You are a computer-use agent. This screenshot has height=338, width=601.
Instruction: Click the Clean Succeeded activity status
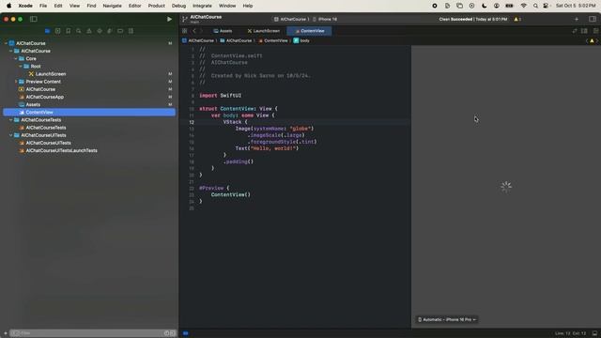coord(473,19)
